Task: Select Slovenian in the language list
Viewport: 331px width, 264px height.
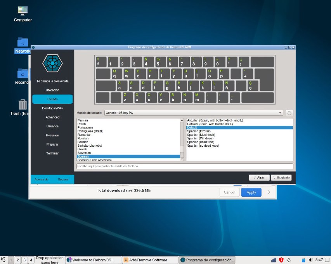Action: [x=128, y=153]
